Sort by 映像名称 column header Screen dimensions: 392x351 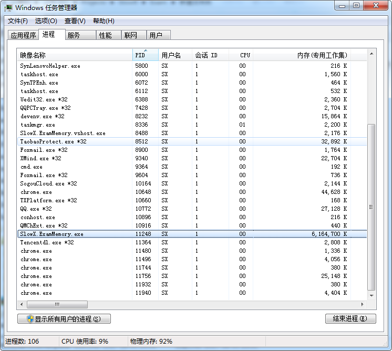[x=75, y=55]
